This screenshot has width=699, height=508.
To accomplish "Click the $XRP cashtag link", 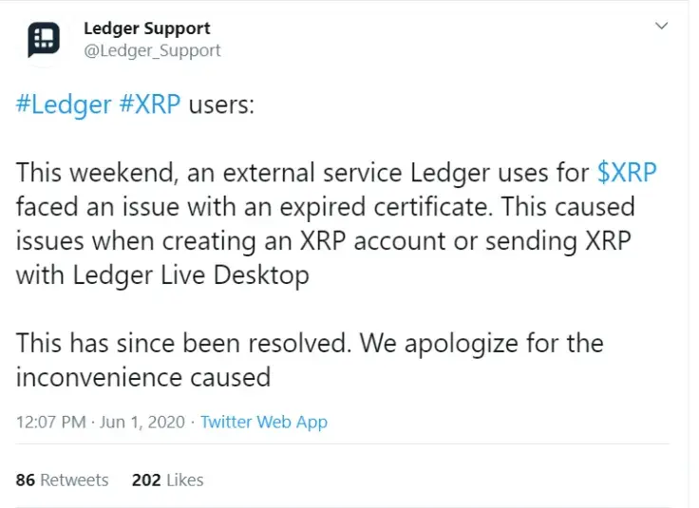I will pyautogui.click(x=627, y=173).
